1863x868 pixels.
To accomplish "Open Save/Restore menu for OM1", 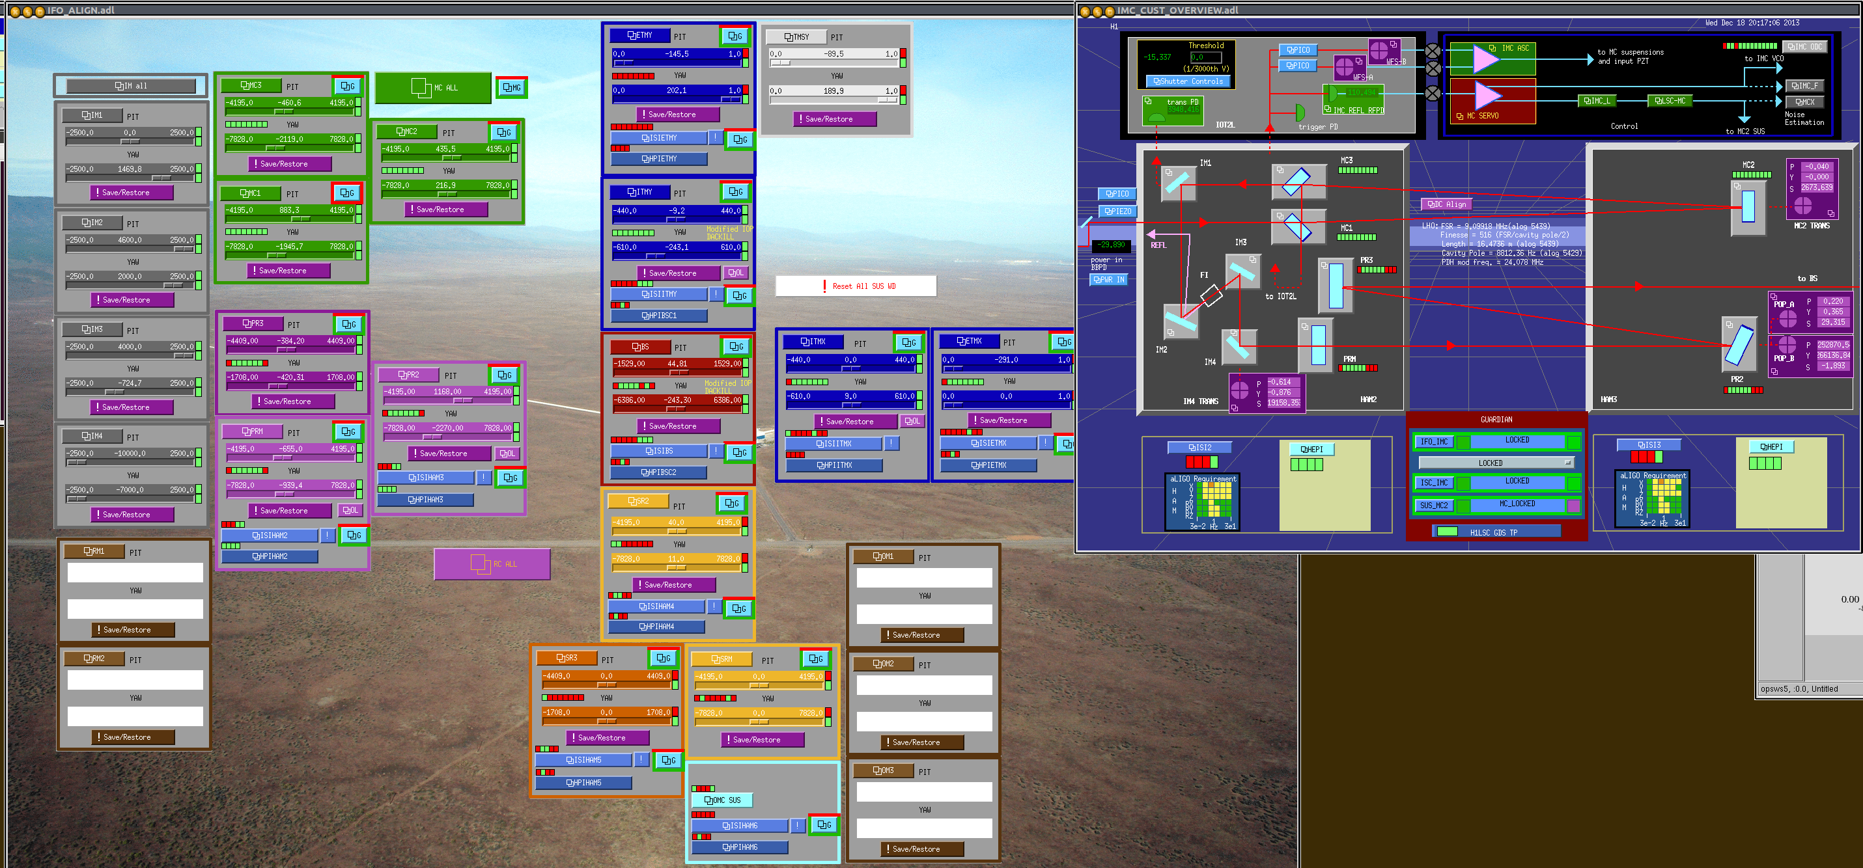I will 922,635.
